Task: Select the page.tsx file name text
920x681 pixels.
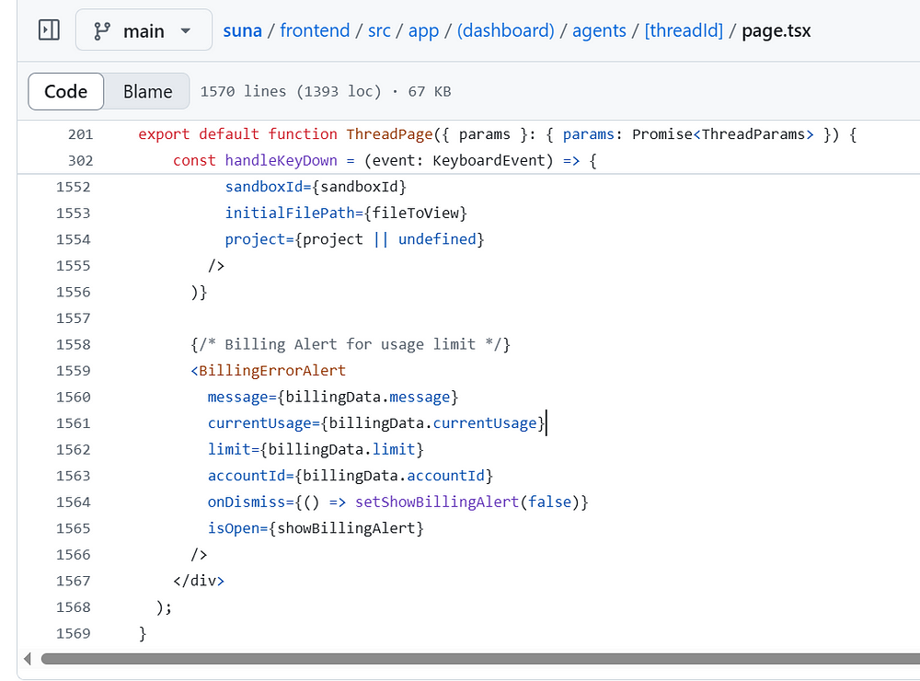Action: tap(776, 30)
